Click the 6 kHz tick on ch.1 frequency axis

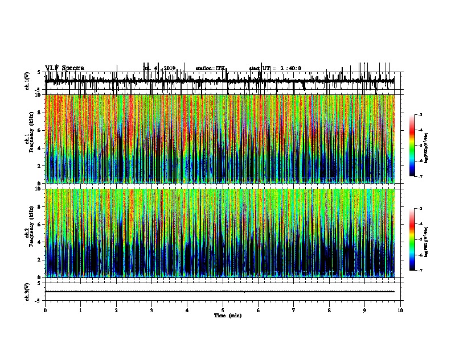point(40,130)
